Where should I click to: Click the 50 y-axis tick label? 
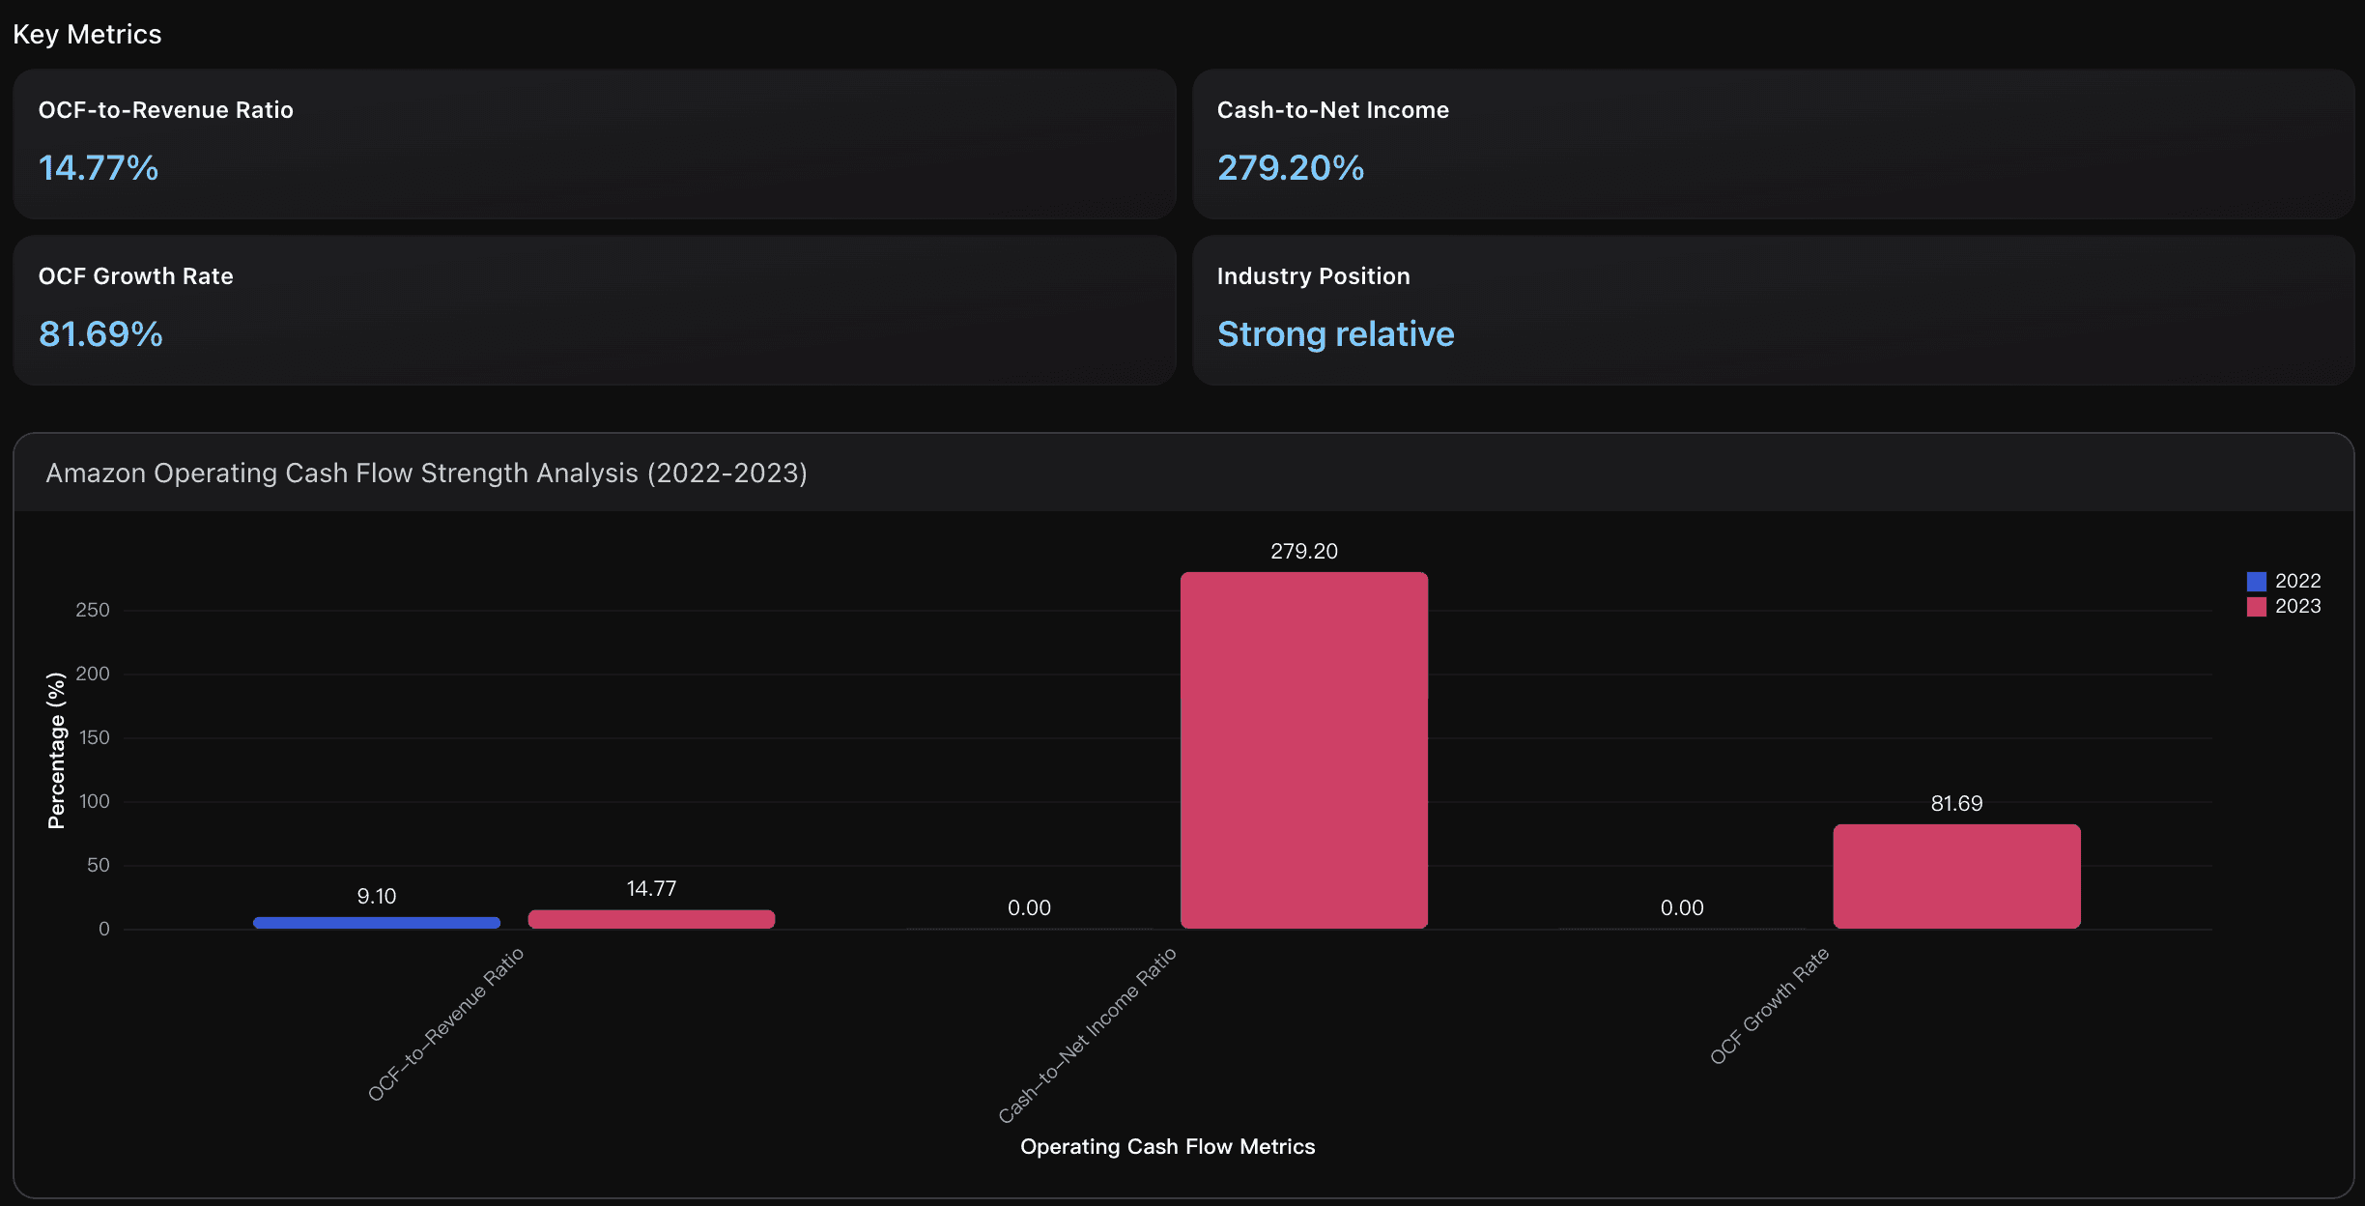(x=99, y=865)
